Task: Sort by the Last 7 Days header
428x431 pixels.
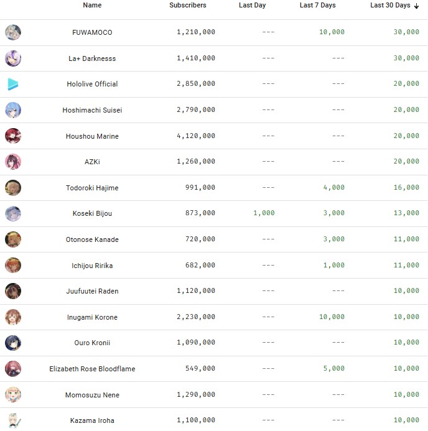Action: (317, 5)
